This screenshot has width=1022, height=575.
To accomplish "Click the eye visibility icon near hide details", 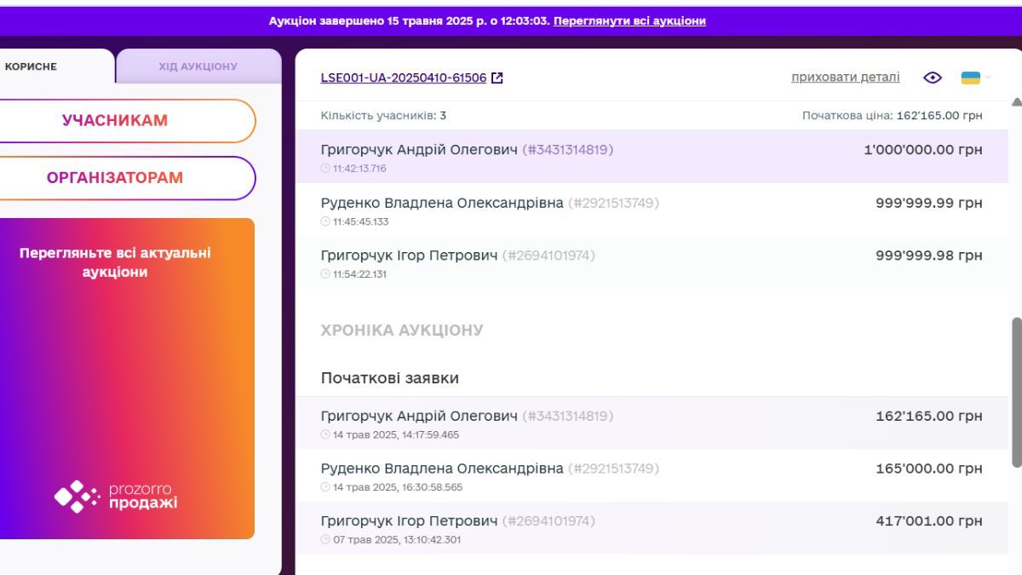I will [932, 77].
